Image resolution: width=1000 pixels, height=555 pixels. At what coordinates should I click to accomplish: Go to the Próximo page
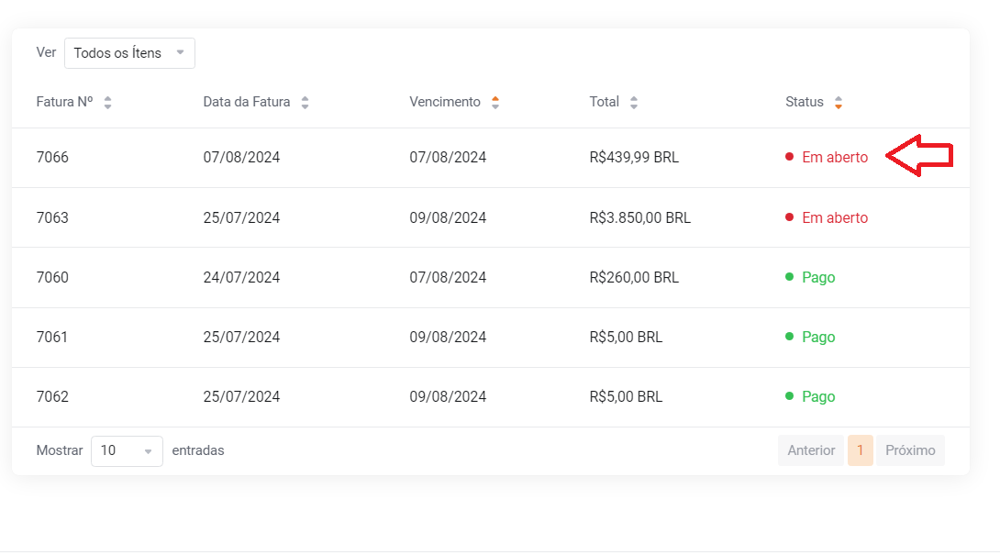click(910, 450)
